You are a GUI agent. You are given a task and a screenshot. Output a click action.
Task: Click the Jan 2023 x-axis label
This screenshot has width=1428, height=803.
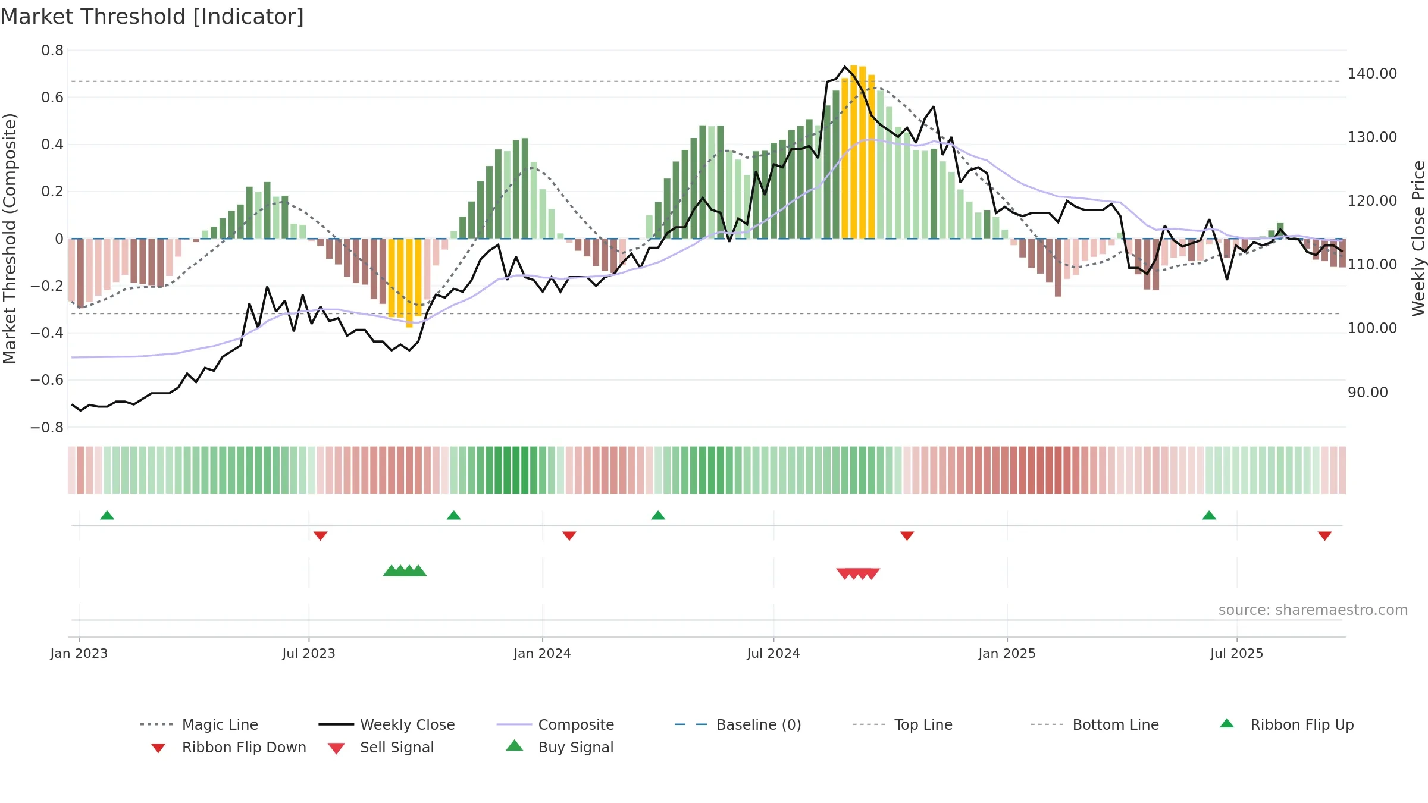pyautogui.click(x=79, y=654)
